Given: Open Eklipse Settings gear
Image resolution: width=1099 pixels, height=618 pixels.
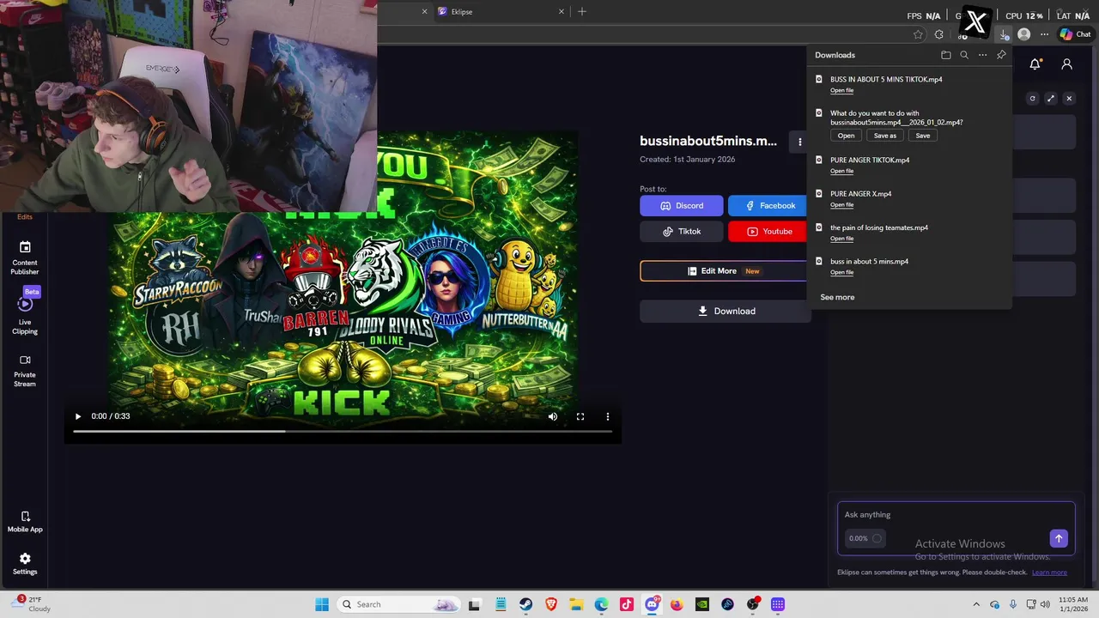Looking at the screenshot, I should click(x=25, y=563).
